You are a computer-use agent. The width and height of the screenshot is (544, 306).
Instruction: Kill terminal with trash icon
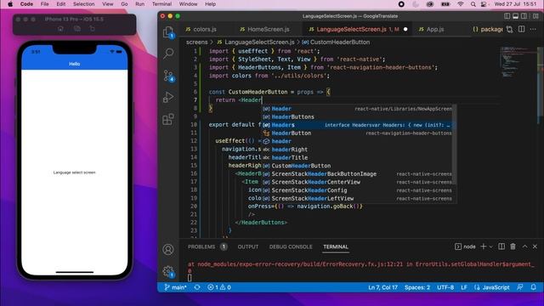513,246
